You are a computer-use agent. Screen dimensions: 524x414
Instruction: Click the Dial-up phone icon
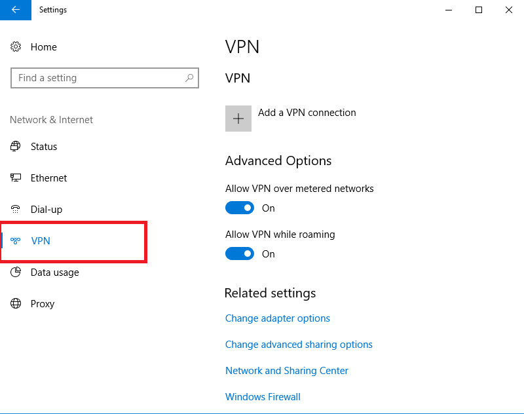click(x=15, y=209)
